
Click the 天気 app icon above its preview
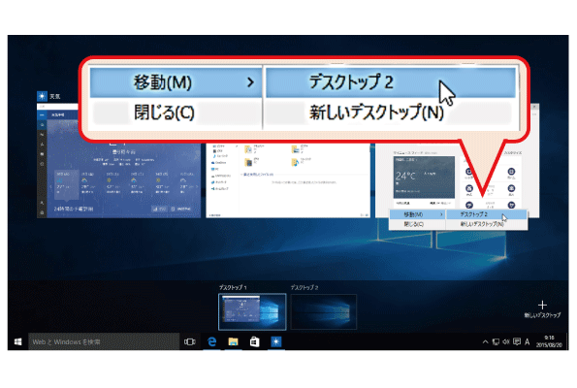(42, 96)
